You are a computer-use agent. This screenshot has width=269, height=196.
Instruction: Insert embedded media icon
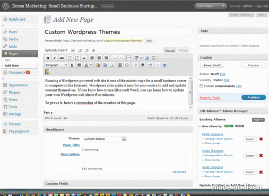coord(120,65)
